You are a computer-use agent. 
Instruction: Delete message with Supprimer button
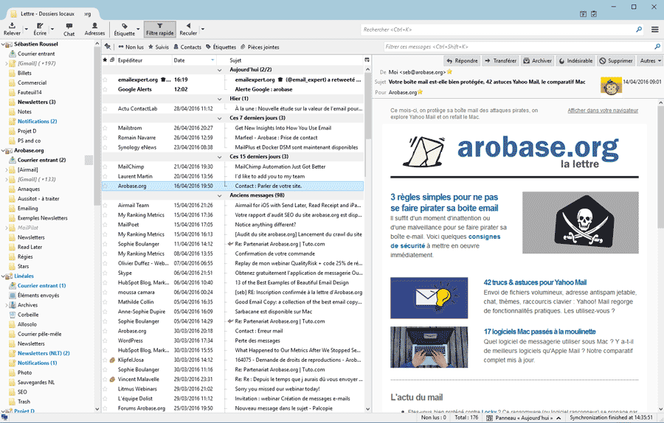616,61
